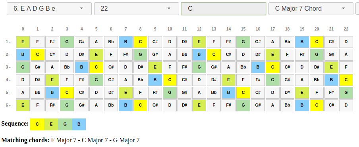The image size is (359, 147).
Task: Open the E A D G B e tuning dropdown
Action: [49, 9]
